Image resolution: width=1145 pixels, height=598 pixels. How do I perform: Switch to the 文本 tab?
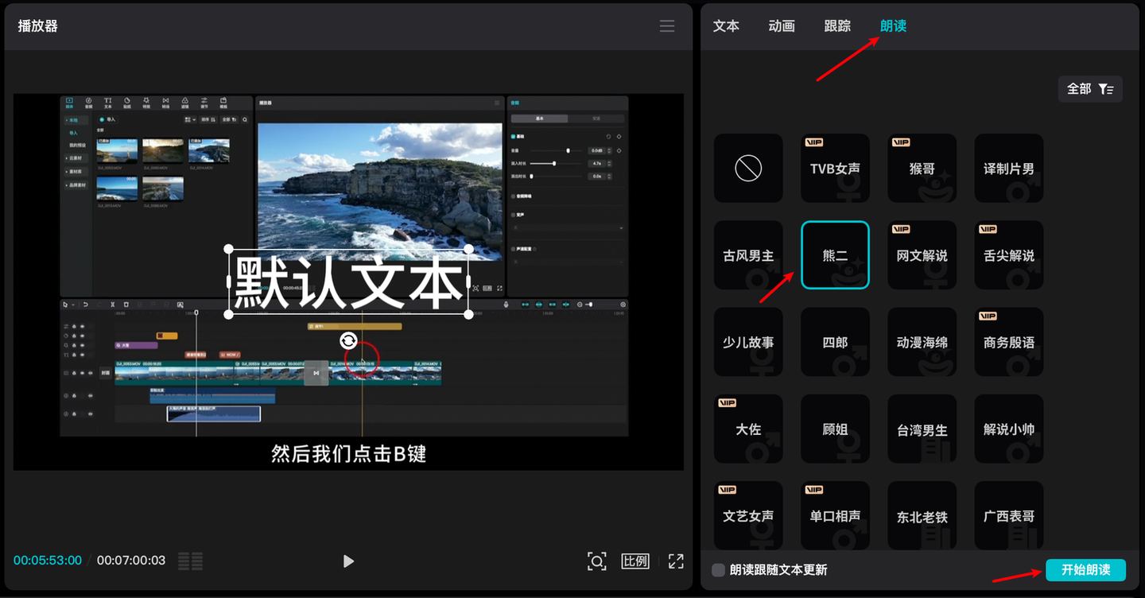coord(726,26)
